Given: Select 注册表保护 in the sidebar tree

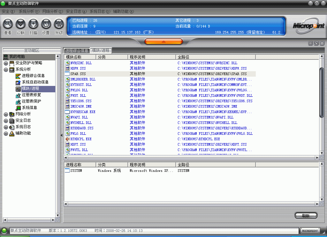Looking at the screenshot, I should tap(31, 101).
